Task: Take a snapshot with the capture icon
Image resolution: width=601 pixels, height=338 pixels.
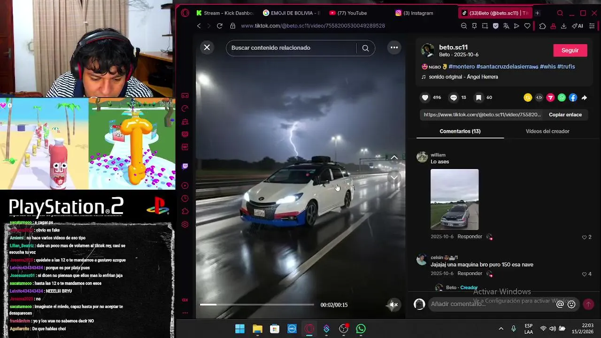Action: pyautogui.click(x=485, y=26)
